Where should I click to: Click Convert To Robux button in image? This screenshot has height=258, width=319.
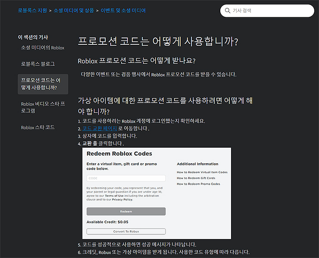126,231
